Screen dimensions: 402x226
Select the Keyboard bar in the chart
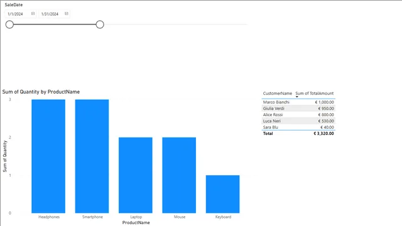click(223, 194)
